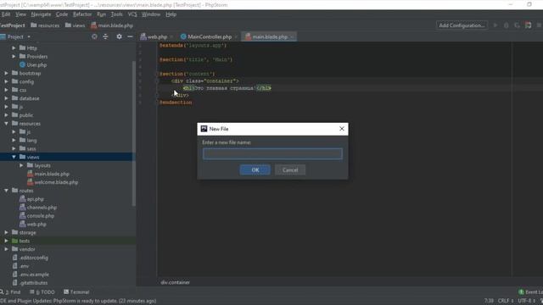Click the Project panel vertical scrollbar
543x305 pixels.
click(x=134, y=133)
